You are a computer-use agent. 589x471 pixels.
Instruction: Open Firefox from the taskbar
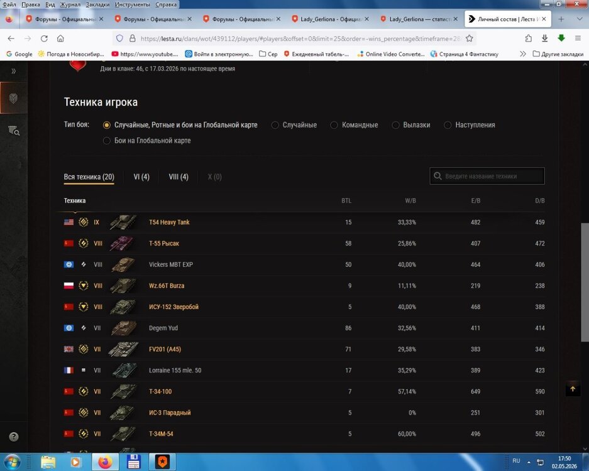(x=105, y=462)
